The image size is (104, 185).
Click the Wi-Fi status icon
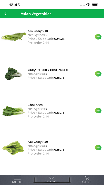pyautogui.click(x=88, y=5)
